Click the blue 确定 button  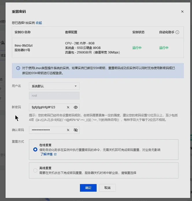coord(88,188)
